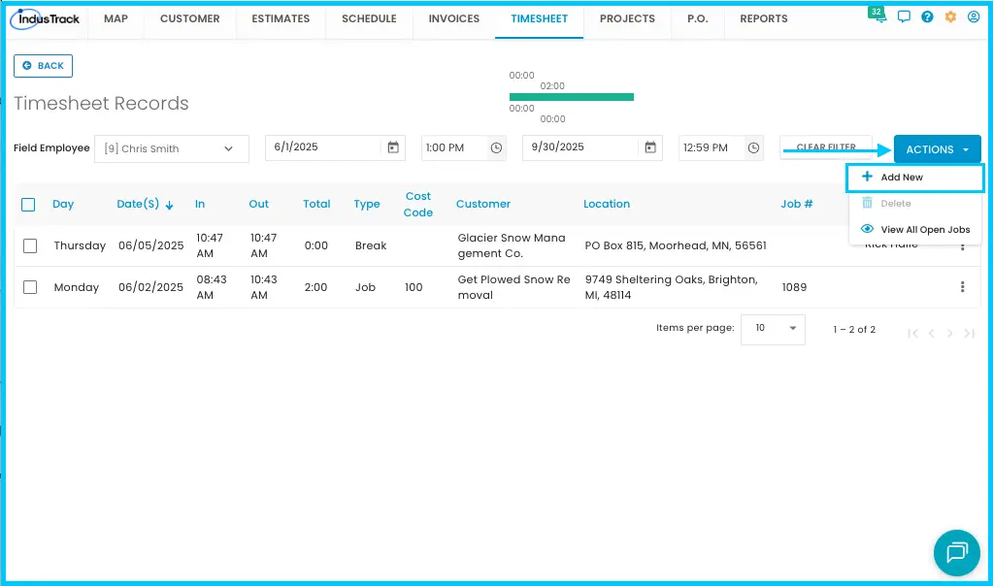
Task: Open the help question mark icon
Action: [x=927, y=17]
